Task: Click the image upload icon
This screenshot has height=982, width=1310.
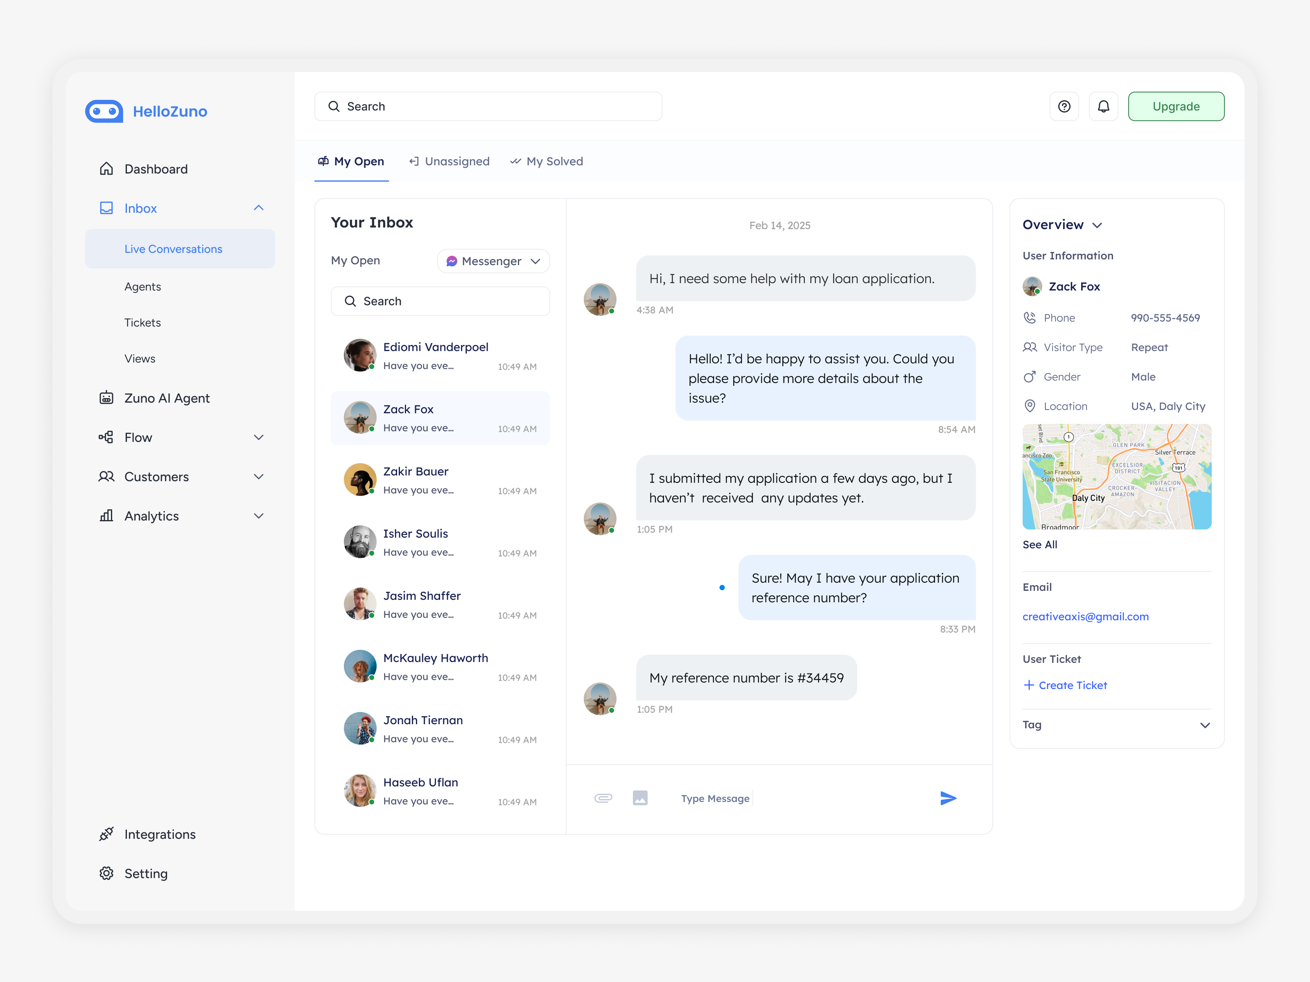Action: point(639,798)
